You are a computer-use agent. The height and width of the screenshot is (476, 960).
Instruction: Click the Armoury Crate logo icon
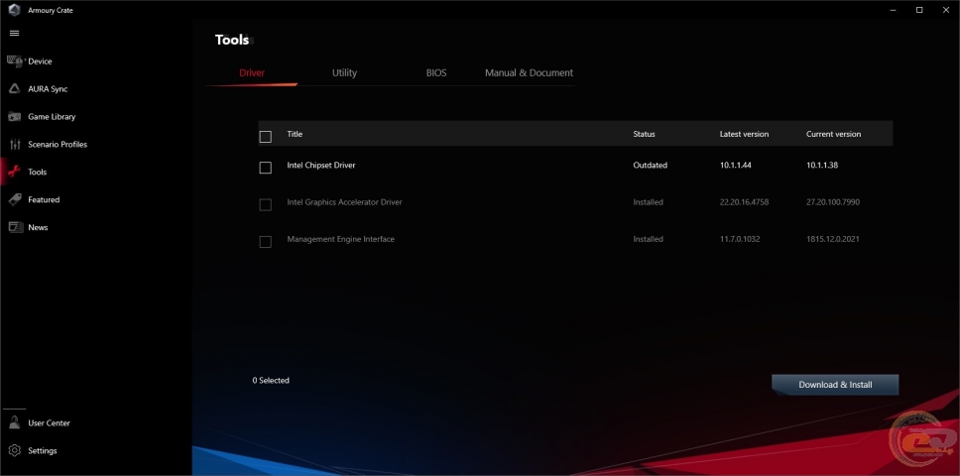click(15, 10)
